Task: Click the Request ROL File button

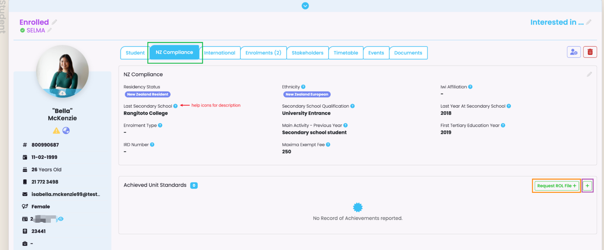Action: 556,186
